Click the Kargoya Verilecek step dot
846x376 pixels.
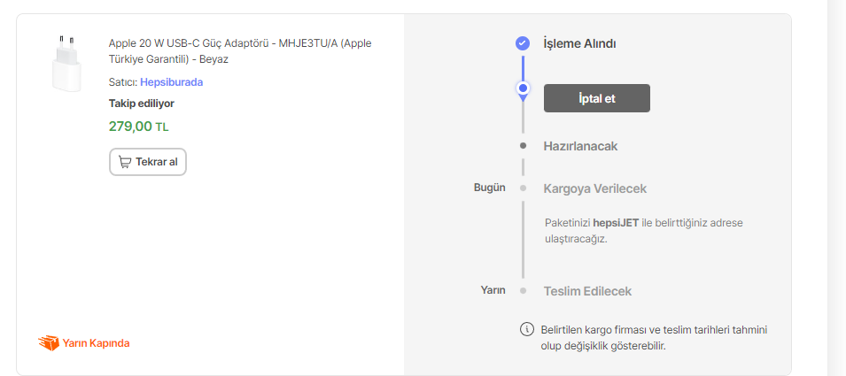pyautogui.click(x=523, y=188)
